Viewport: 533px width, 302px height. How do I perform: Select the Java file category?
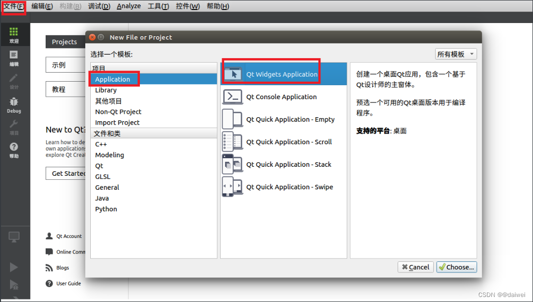pos(153,198)
